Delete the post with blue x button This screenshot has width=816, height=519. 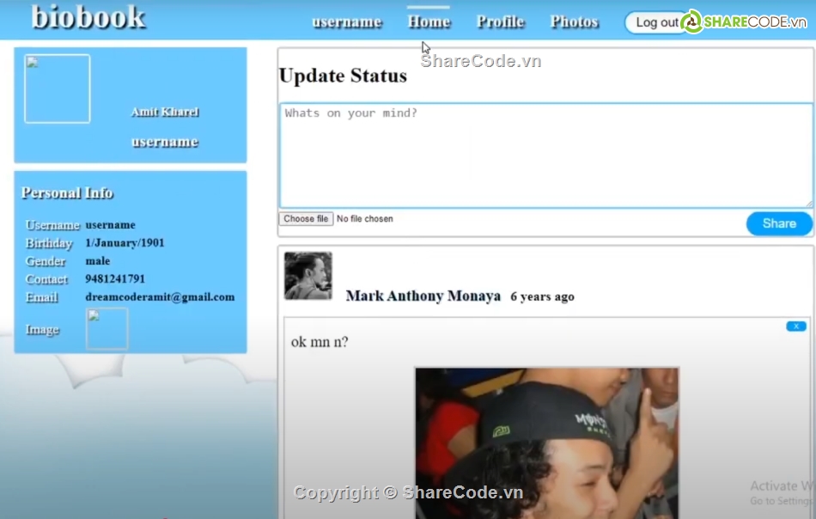[x=796, y=327]
